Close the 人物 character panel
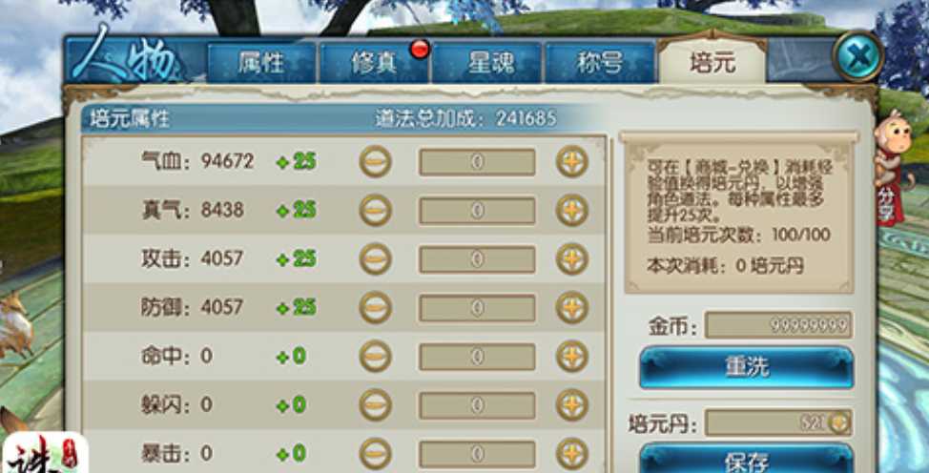 858,57
